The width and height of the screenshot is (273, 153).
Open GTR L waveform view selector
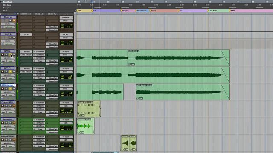tap(9, 58)
